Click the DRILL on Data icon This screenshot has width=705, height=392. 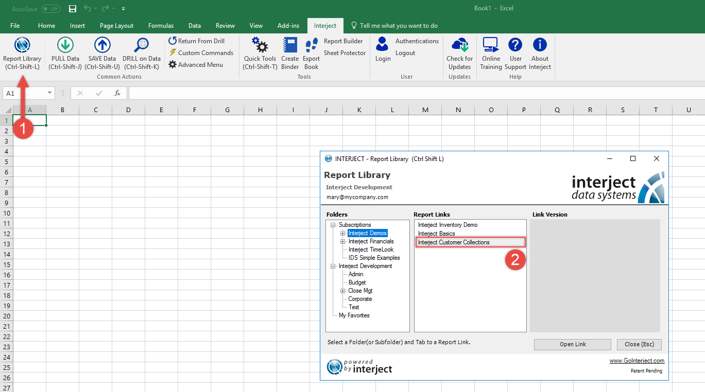coord(142,46)
